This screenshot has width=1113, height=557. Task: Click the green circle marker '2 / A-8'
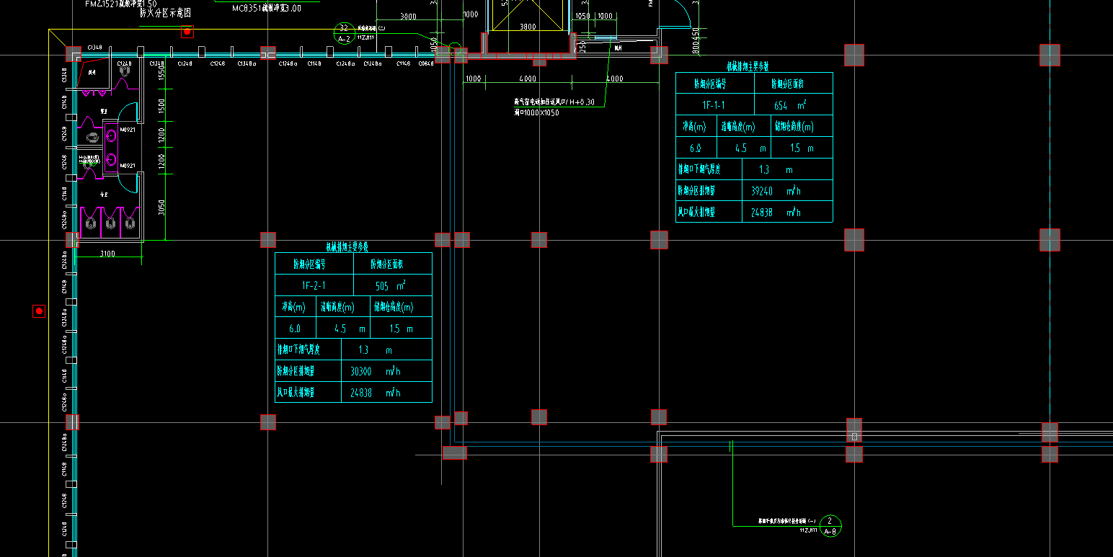(830, 526)
